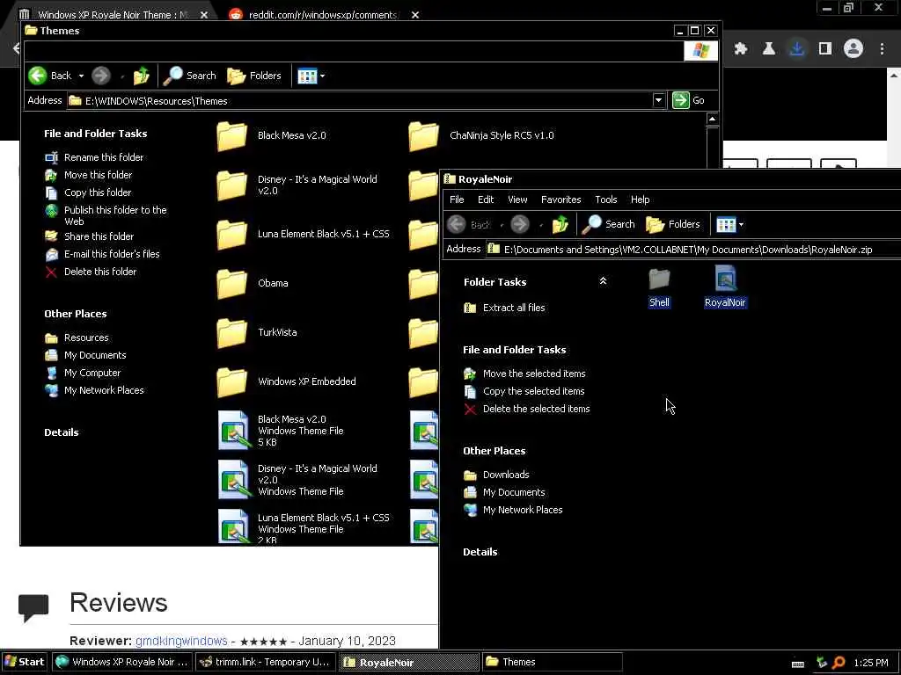Select Luna Element Black Windows Theme File
The image size is (901, 675).
click(x=304, y=528)
